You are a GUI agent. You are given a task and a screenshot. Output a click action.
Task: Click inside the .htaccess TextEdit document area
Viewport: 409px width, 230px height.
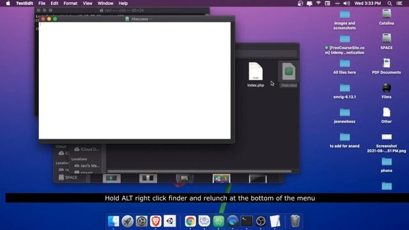pyautogui.click(x=135, y=80)
